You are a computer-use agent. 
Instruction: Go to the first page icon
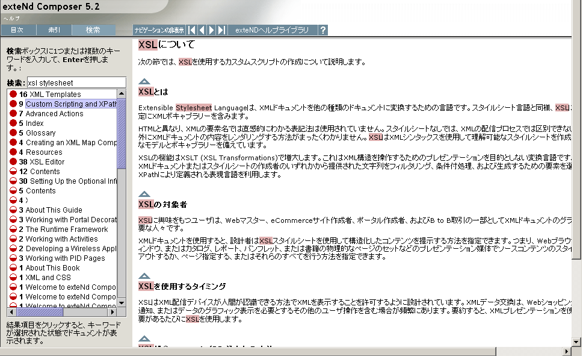tap(192, 30)
